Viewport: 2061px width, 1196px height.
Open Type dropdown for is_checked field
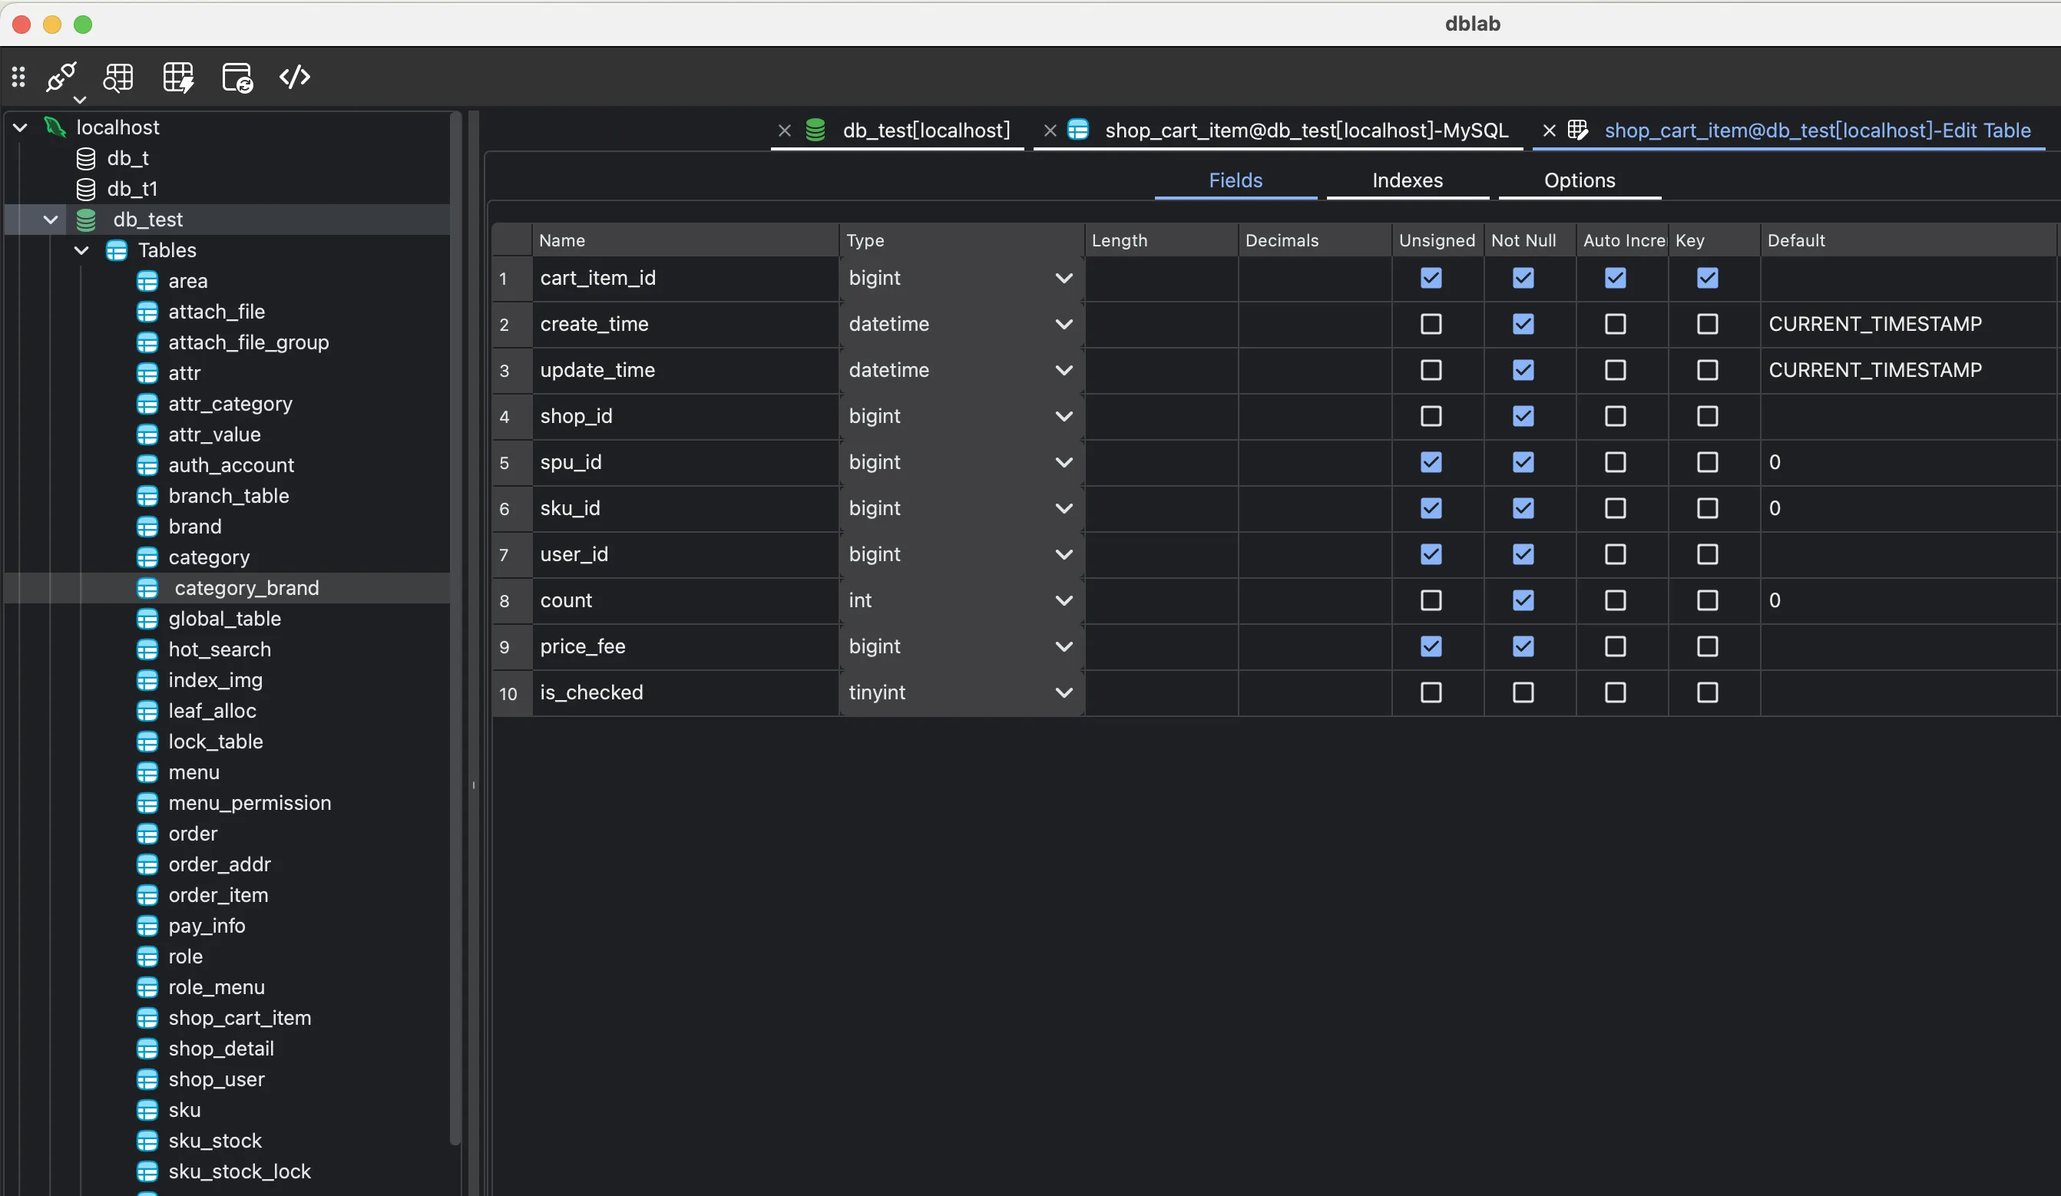point(1064,692)
